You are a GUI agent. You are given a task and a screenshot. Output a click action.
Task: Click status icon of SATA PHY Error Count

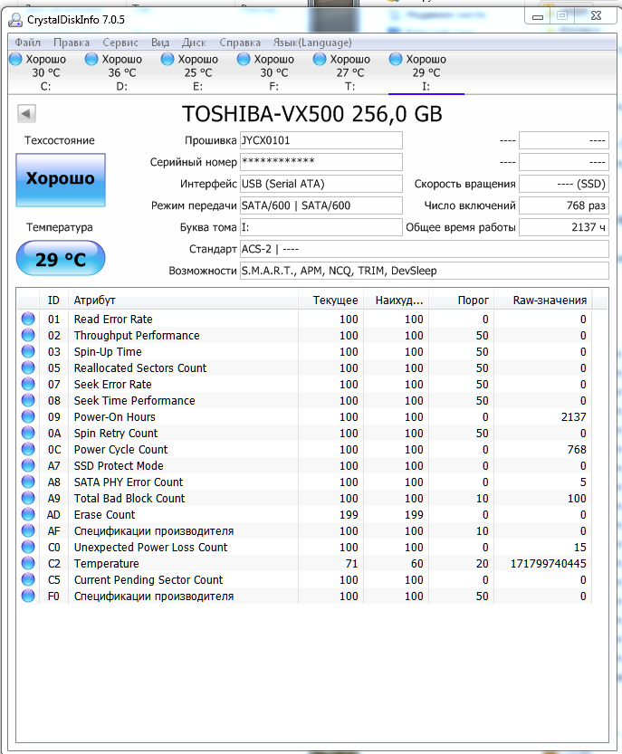click(28, 482)
